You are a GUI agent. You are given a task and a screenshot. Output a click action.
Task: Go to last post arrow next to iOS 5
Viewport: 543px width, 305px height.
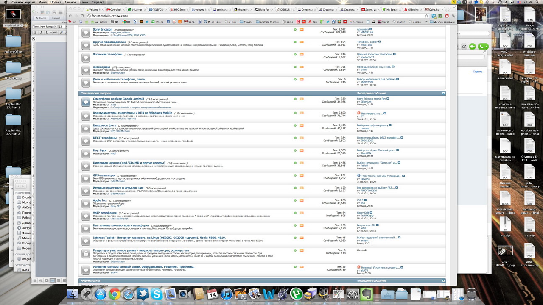pos(365,200)
